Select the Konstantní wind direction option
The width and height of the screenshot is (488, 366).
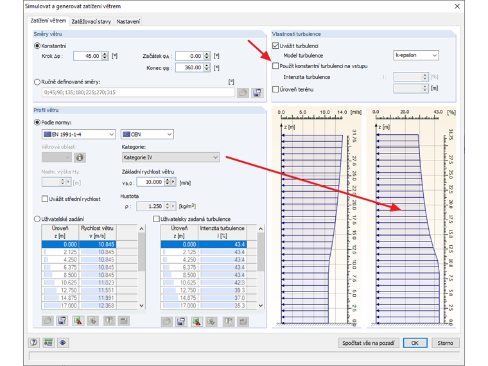click(x=37, y=46)
